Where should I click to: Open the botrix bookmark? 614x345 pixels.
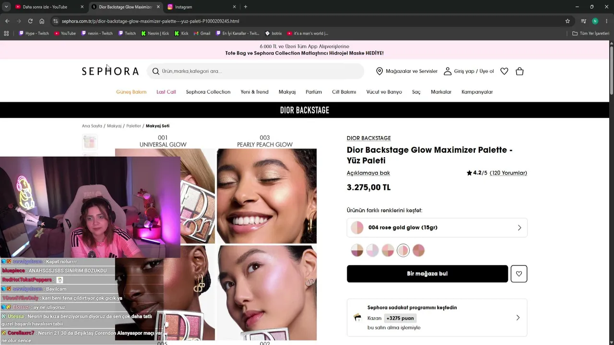tap(273, 34)
